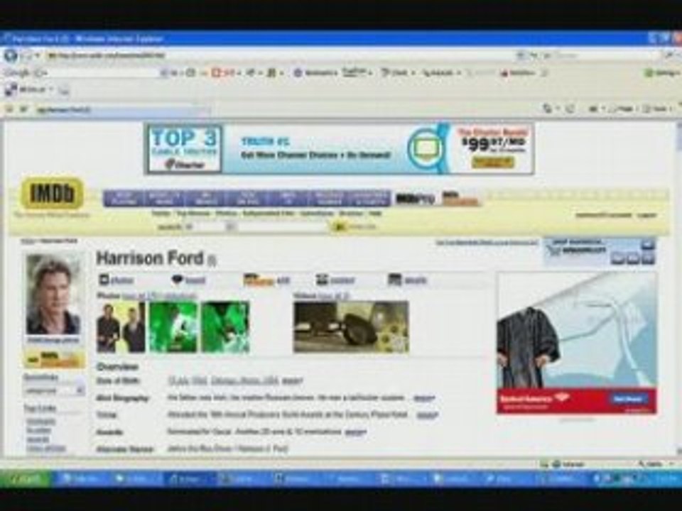Click the second blue navigation tab
The image size is (682, 511).
point(164,199)
